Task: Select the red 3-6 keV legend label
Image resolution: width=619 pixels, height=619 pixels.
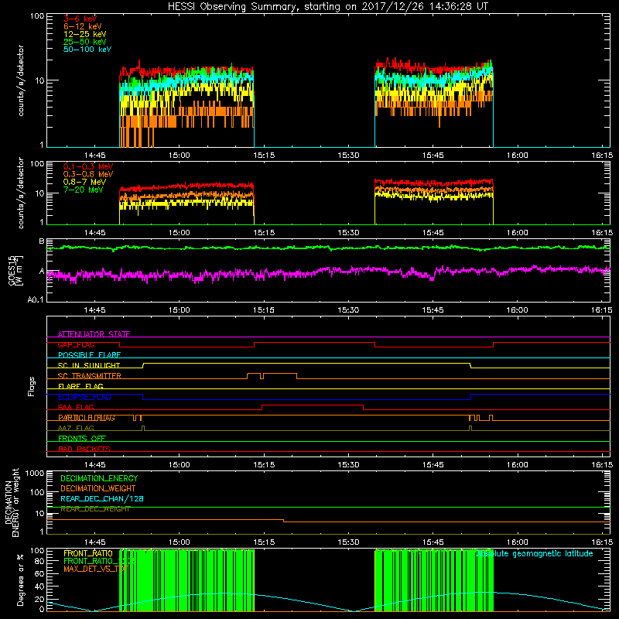Action: [x=80, y=19]
